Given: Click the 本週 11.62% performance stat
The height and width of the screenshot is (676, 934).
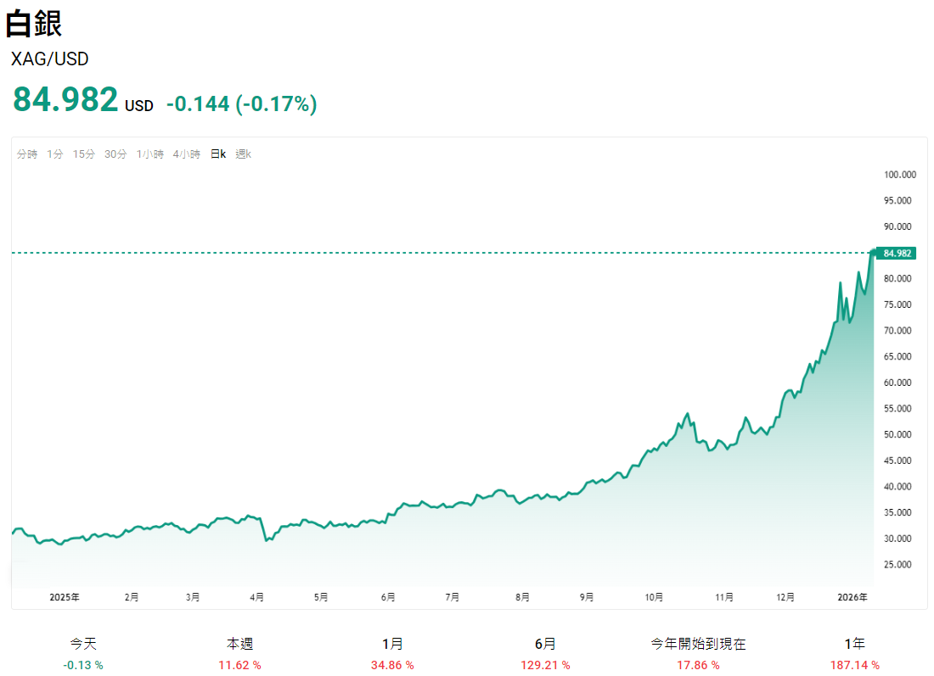Looking at the screenshot, I should click(x=239, y=654).
